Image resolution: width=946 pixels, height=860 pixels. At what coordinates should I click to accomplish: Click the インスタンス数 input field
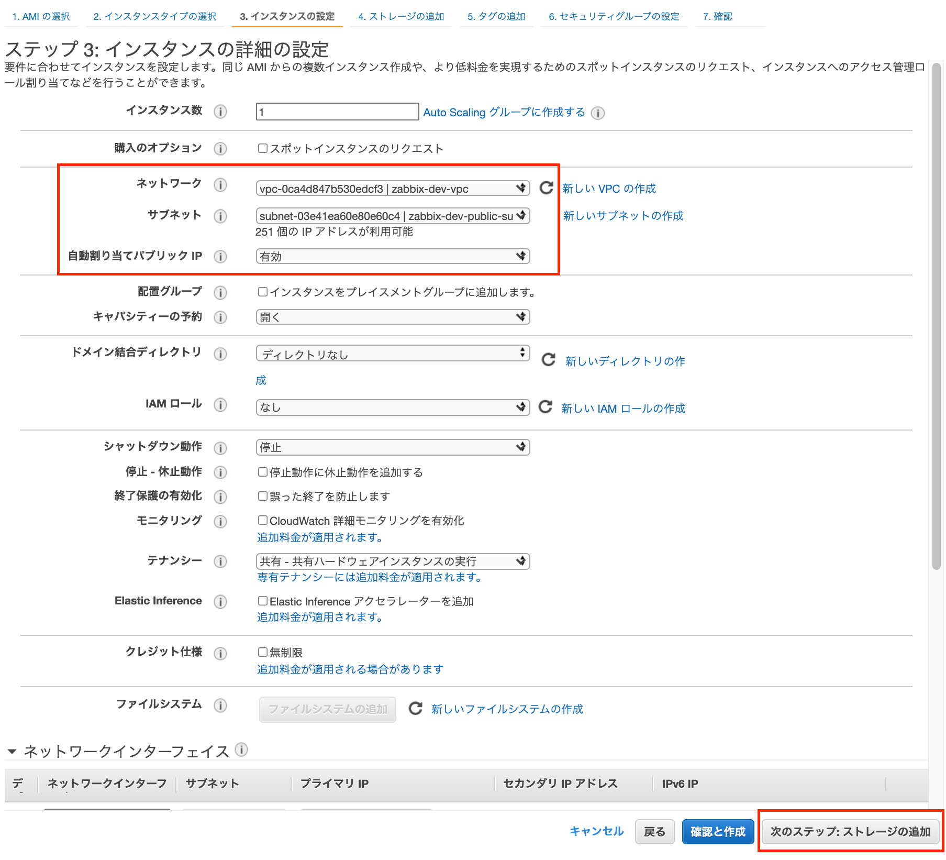tap(335, 112)
